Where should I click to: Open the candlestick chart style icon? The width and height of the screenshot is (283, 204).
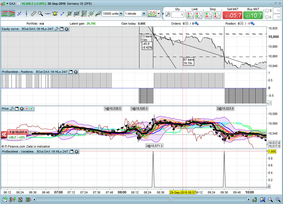[12, 200]
